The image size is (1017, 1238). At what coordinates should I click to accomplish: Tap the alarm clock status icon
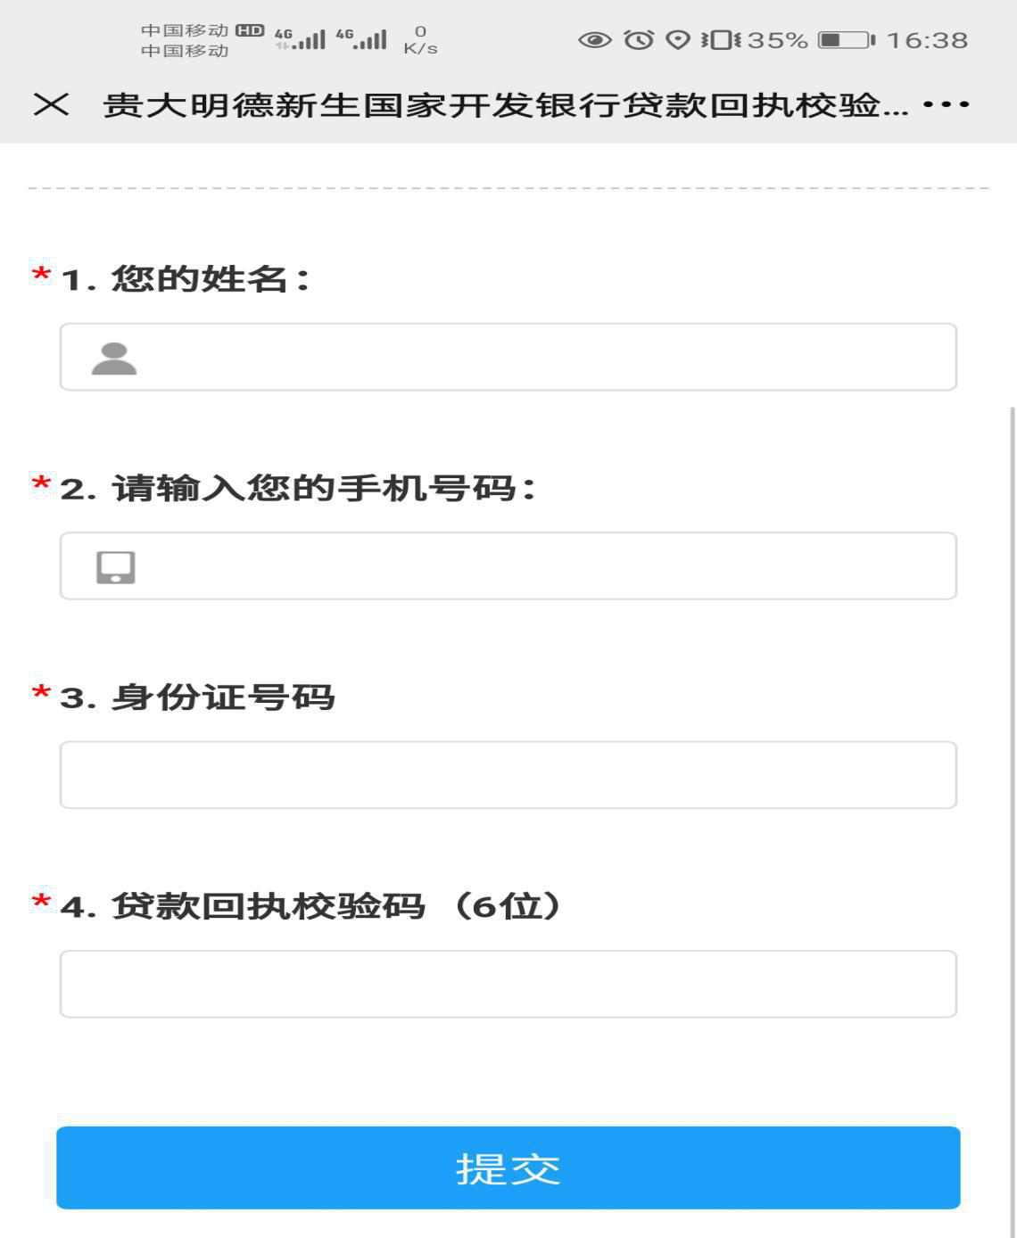pos(639,40)
